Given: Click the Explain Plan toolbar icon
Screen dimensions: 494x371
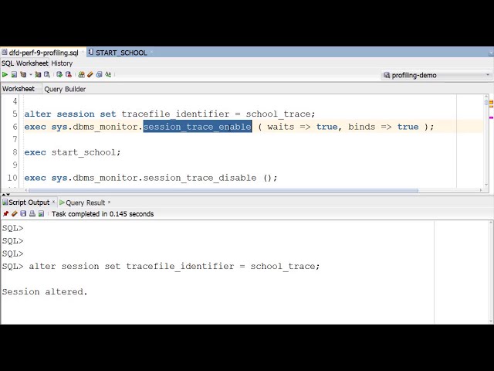Looking at the screenshot, I should (x=23, y=74).
